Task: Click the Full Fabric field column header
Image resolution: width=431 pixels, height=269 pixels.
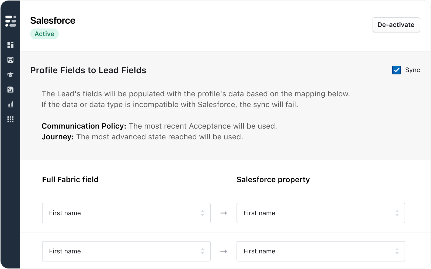Action: click(x=70, y=179)
